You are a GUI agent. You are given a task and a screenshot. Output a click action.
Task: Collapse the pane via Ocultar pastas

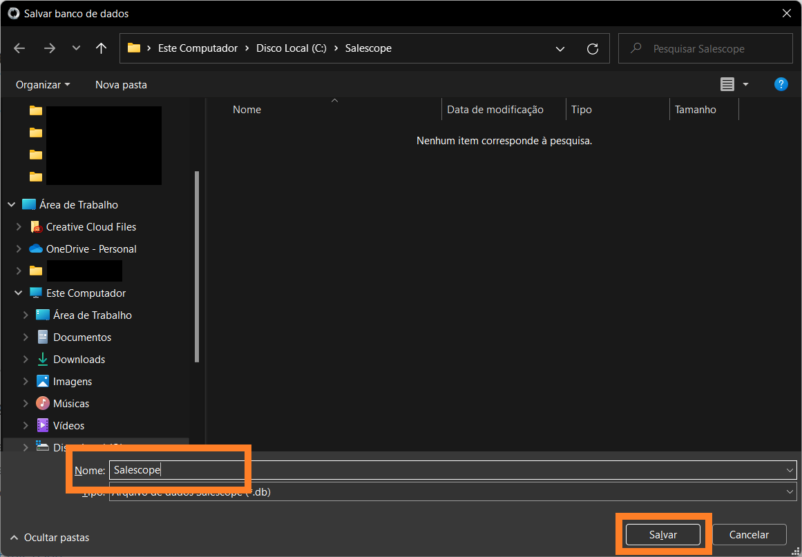coord(50,538)
